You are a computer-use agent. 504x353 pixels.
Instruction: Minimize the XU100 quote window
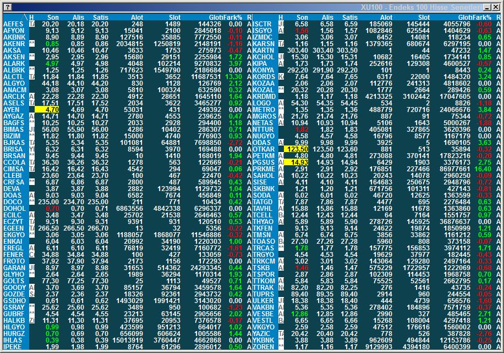click(x=487, y=7)
